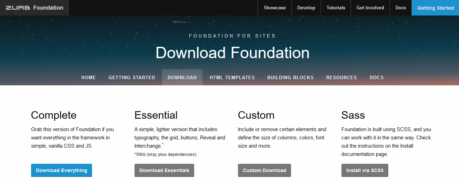The height and width of the screenshot is (181, 459).
Task: Go to Tutorials in top bar
Action: click(336, 8)
